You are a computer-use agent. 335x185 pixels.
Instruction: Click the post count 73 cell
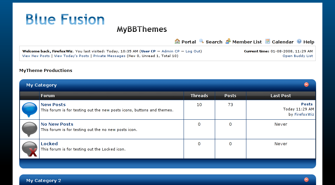[230, 104]
